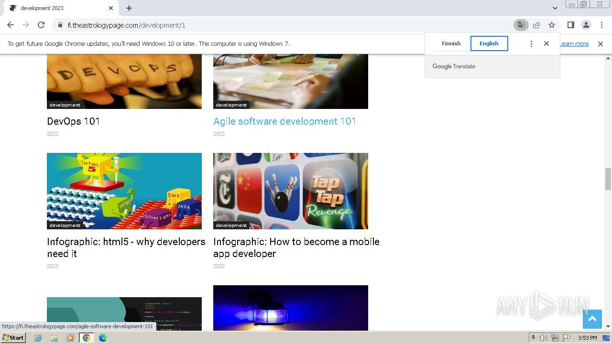Open the 'DevOps 101' article title

(x=74, y=121)
